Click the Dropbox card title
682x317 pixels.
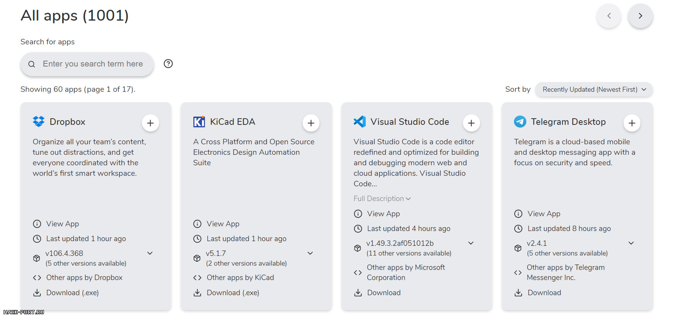click(67, 122)
